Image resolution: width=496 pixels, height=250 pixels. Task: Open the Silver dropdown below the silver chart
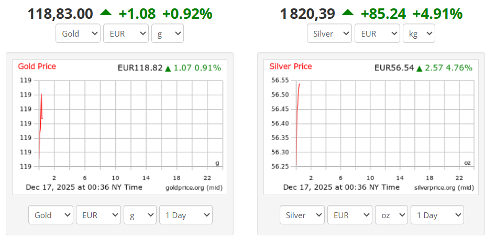coord(302,215)
